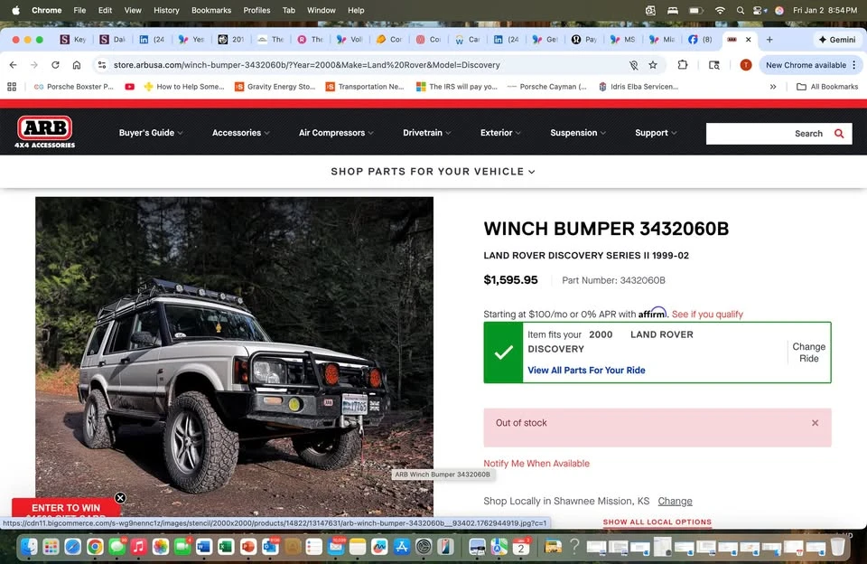Click New Chrome available update button

[811, 65]
